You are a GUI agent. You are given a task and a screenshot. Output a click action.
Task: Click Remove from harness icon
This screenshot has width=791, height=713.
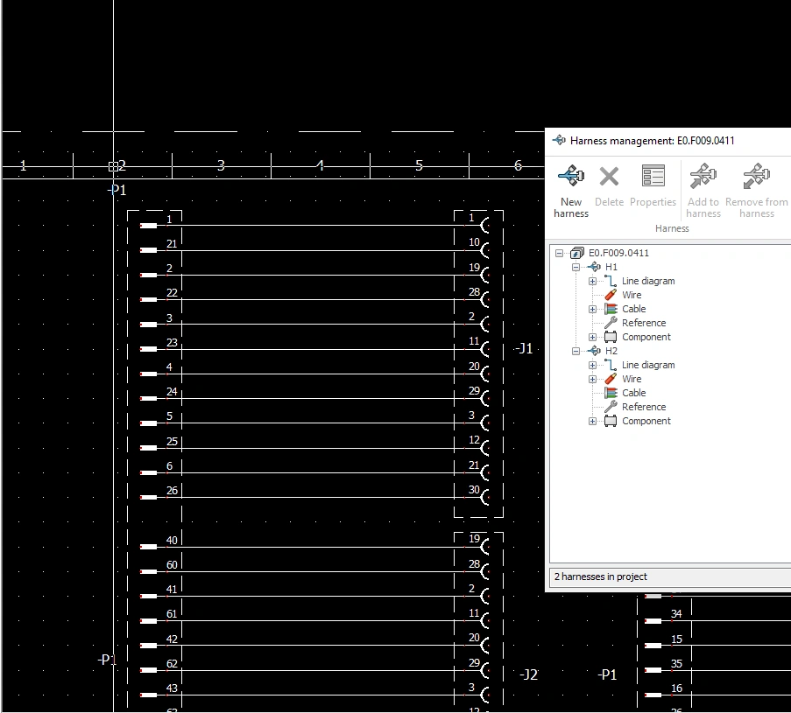[756, 176]
